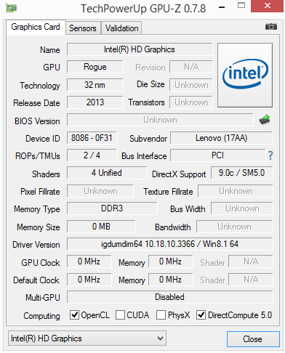The width and height of the screenshot is (285, 353).
Task: Click the Subvendor Lenovo (17AA) field
Action: pos(222,138)
